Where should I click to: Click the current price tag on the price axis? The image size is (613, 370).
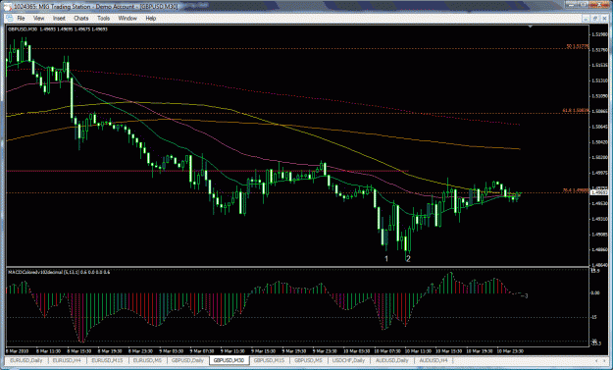[x=600, y=192]
